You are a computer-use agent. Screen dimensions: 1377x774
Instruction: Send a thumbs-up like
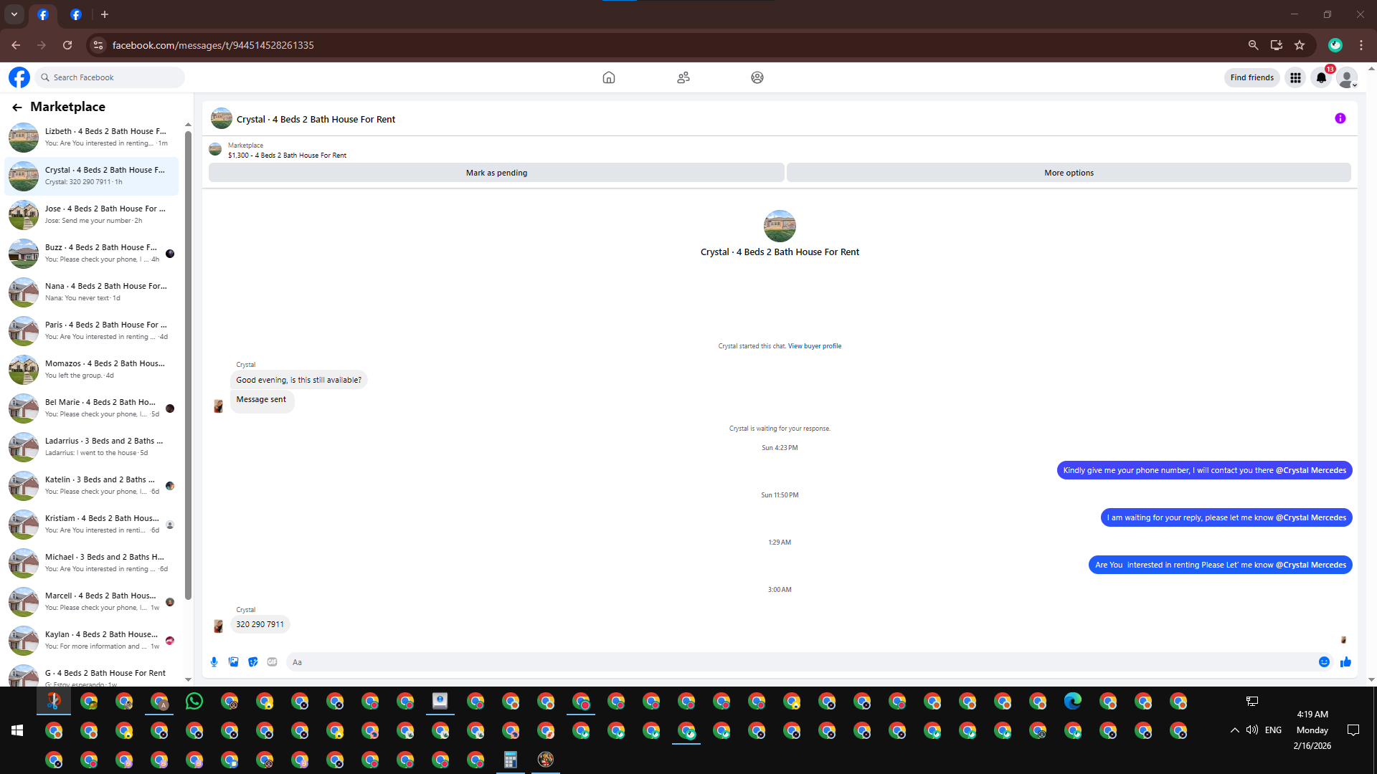point(1345,662)
